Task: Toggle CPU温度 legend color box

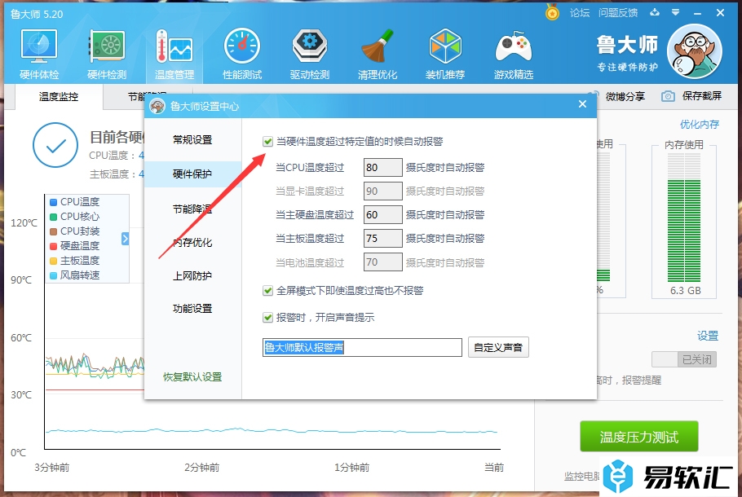Action: pyautogui.click(x=54, y=202)
